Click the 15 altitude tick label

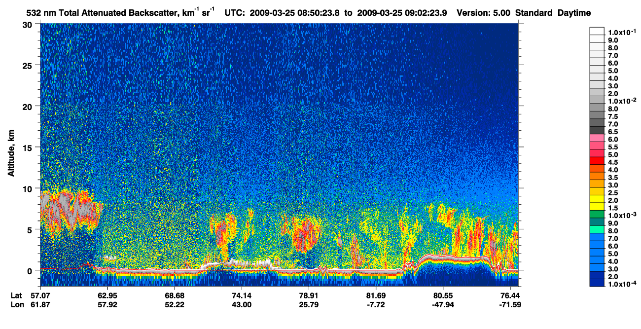tap(29, 147)
